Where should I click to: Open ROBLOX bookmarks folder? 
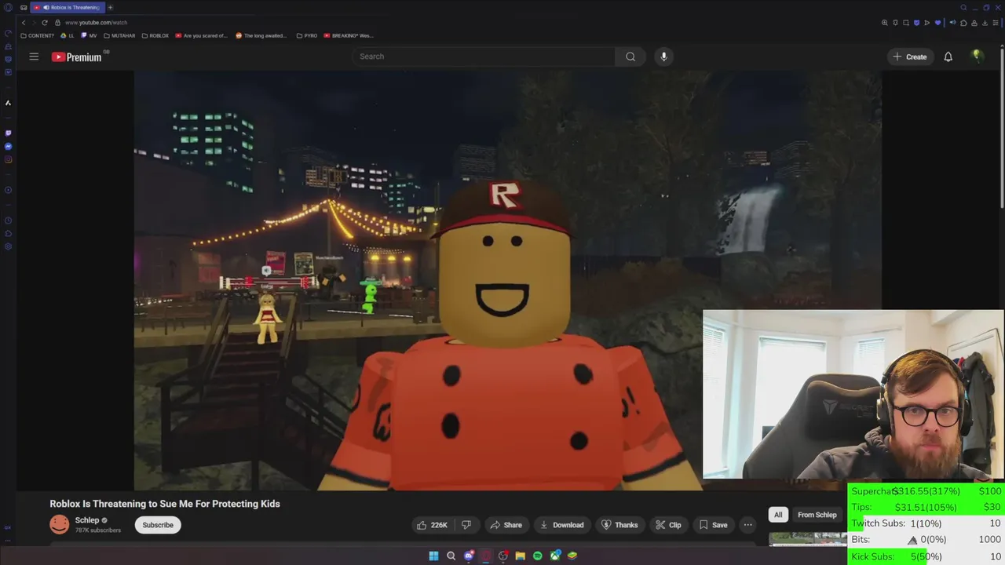pos(155,35)
